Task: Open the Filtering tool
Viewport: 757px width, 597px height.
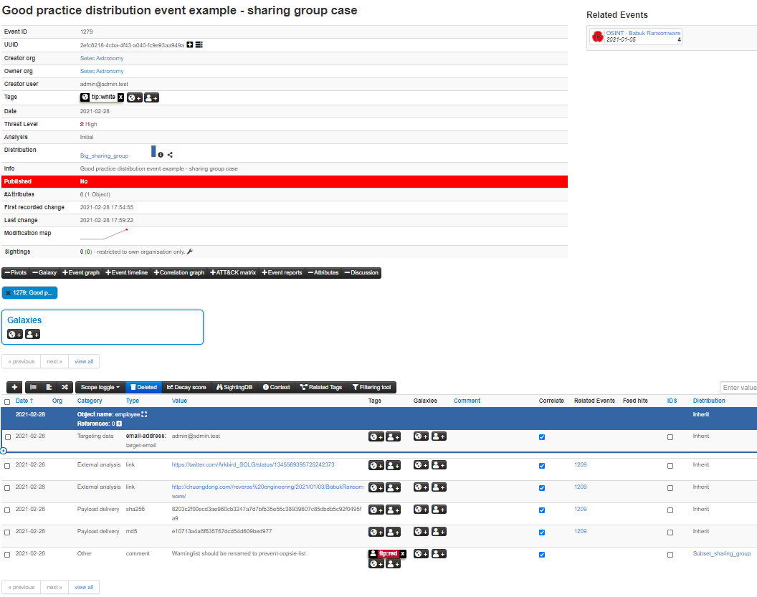Action: click(371, 387)
